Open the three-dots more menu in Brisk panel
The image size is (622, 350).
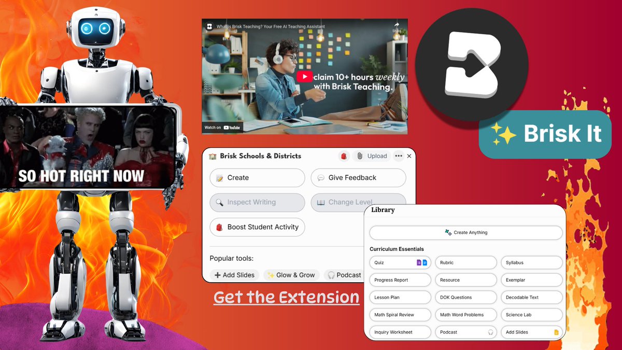click(398, 156)
